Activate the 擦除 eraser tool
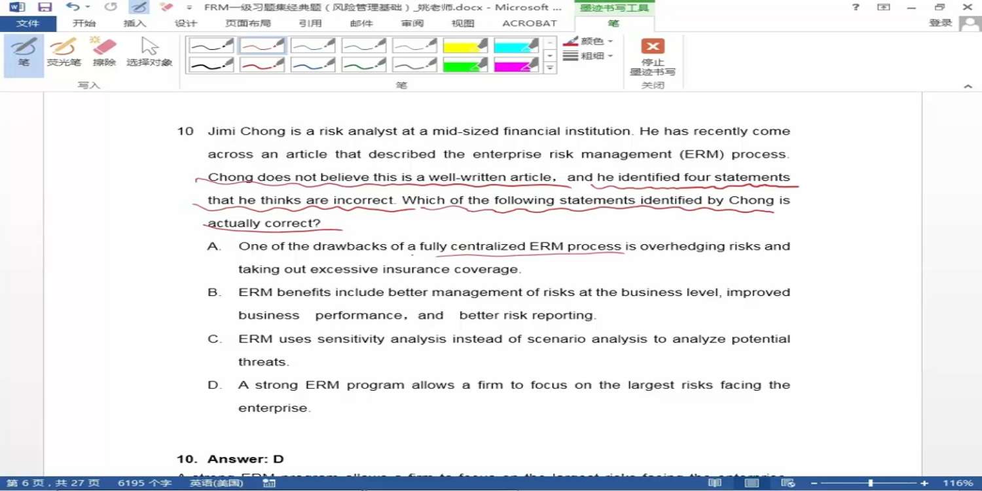Viewport: 982px width, 491px height. click(104, 52)
